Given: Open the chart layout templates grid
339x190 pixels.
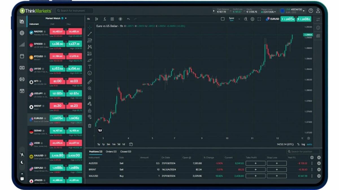Looking at the screenshot, I should click(x=112, y=19).
